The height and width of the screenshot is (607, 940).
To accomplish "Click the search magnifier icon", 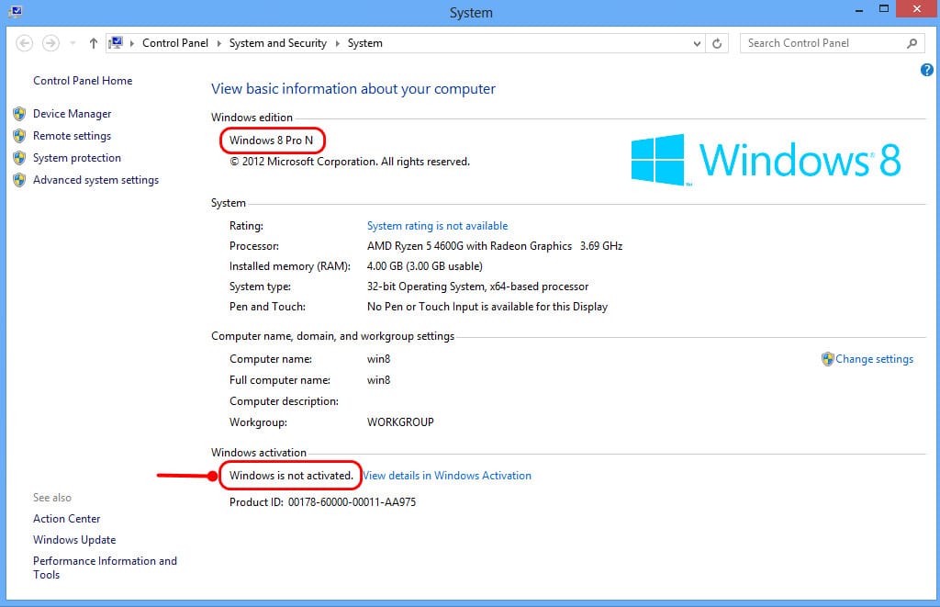I will (912, 43).
